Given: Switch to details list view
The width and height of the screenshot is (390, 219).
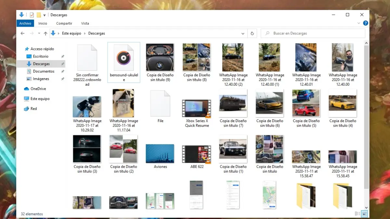Looking at the screenshot, I should click(x=357, y=213).
